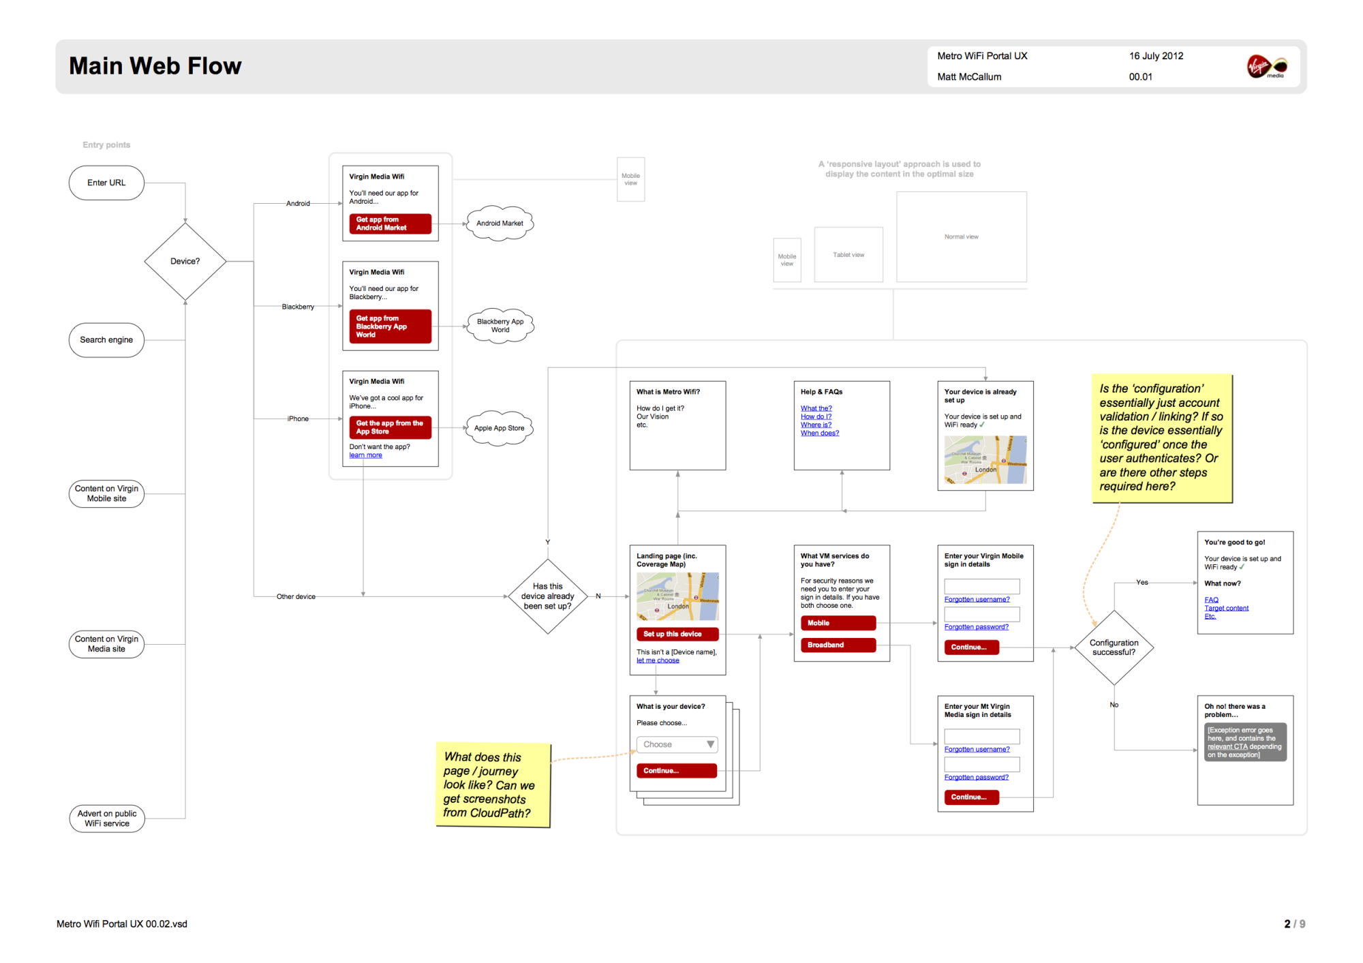Screen dimensions: 1363x963
Task: Open the 'What the?' FAQ link
Action: pos(816,409)
